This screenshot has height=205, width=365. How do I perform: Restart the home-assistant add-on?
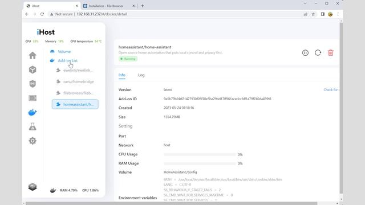pos(318,53)
